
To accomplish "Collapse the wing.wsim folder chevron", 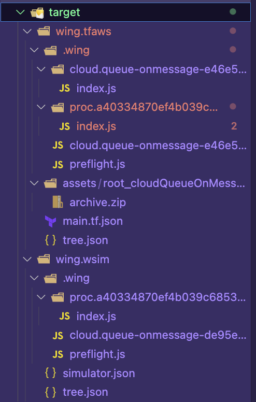I will 27,259.
